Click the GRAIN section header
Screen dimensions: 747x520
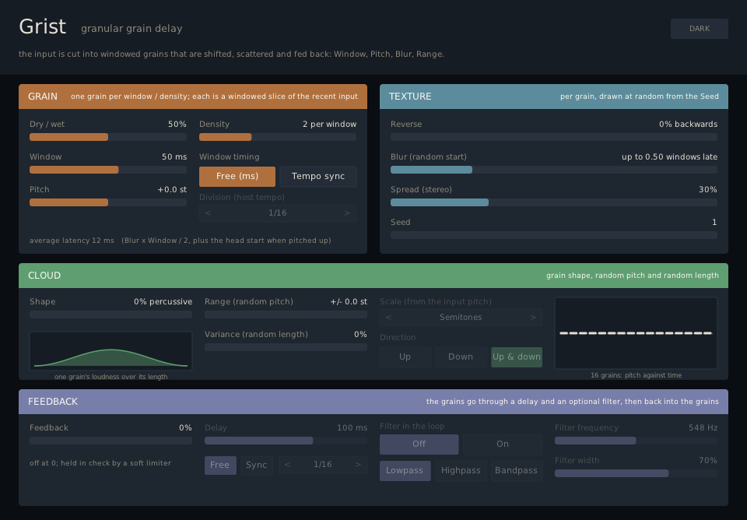(x=193, y=97)
